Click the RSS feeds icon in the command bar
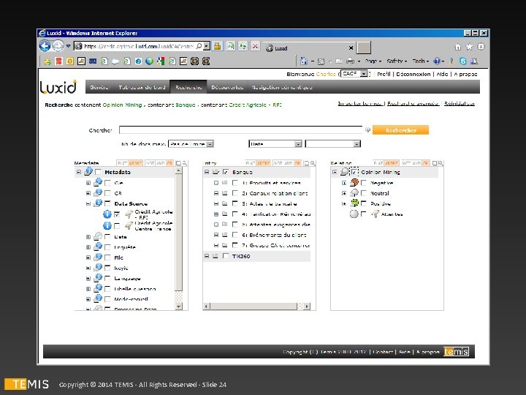This screenshot has width=526, height=395. tap(321, 61)
